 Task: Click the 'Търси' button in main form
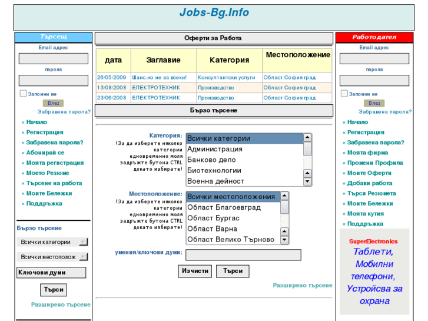click(233, 271)
